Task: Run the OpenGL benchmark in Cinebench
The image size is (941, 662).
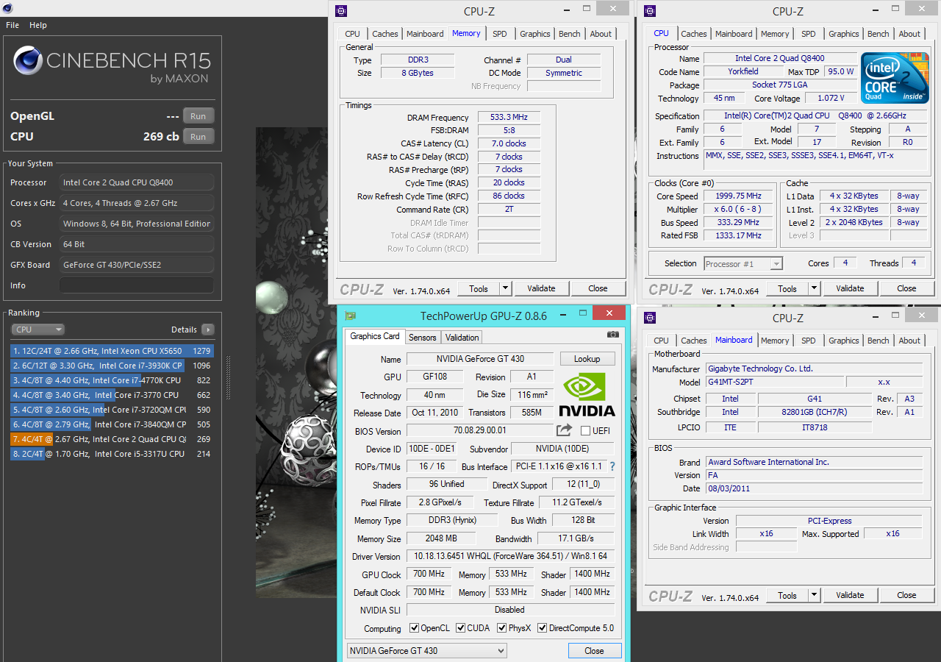Action: (x=198, y=116)
